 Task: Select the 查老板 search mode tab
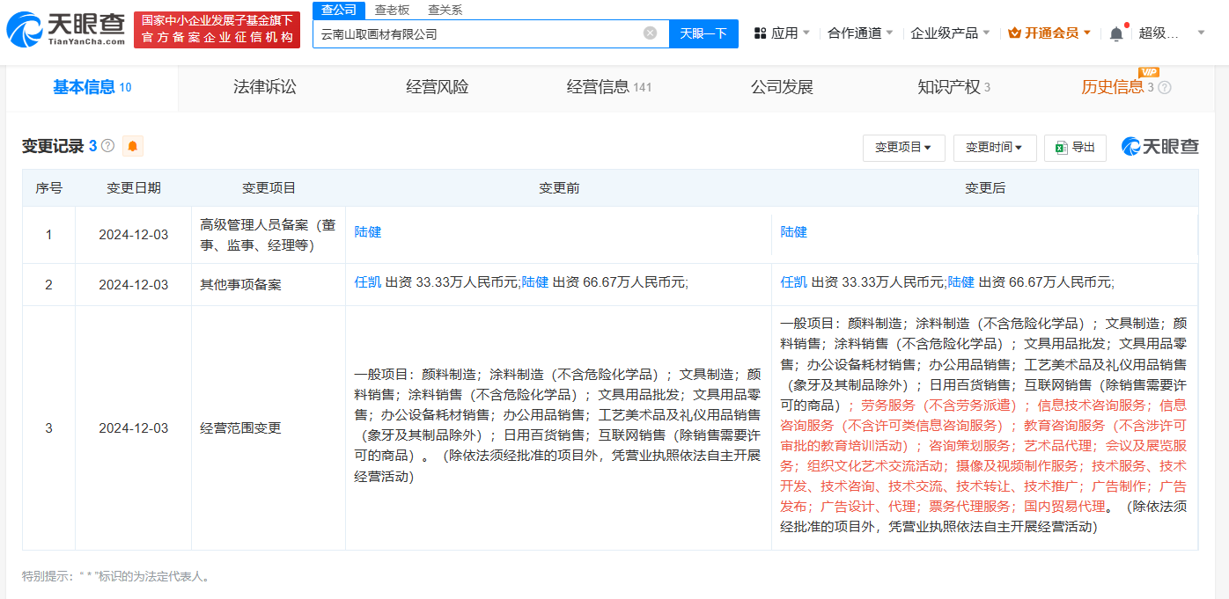(x=392, y=10)
